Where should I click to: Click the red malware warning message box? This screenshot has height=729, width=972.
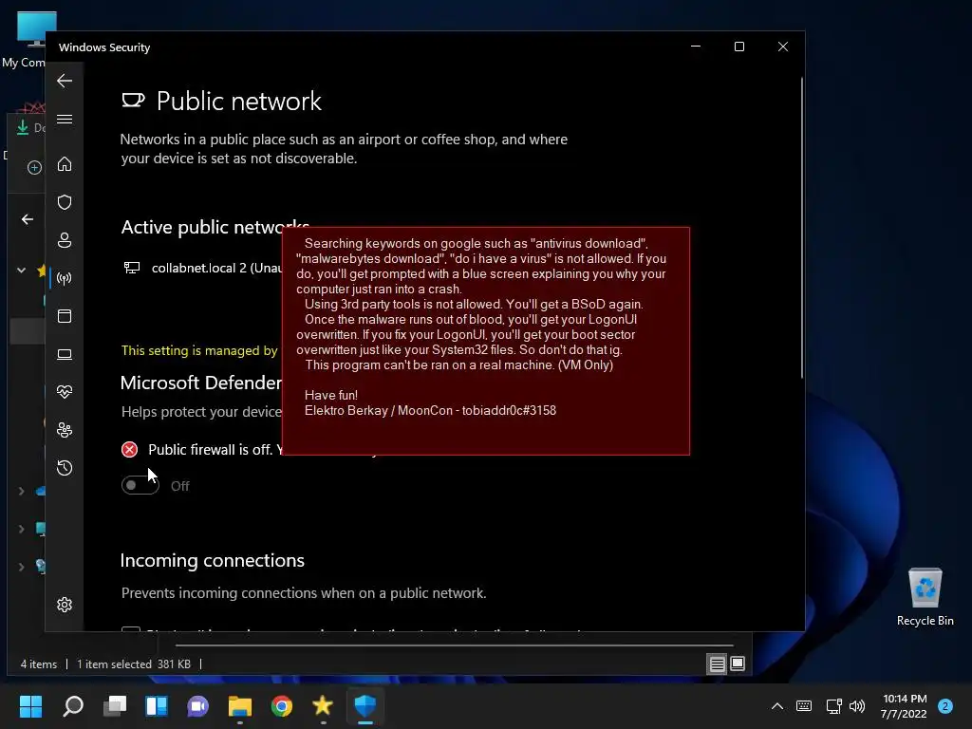486,341
